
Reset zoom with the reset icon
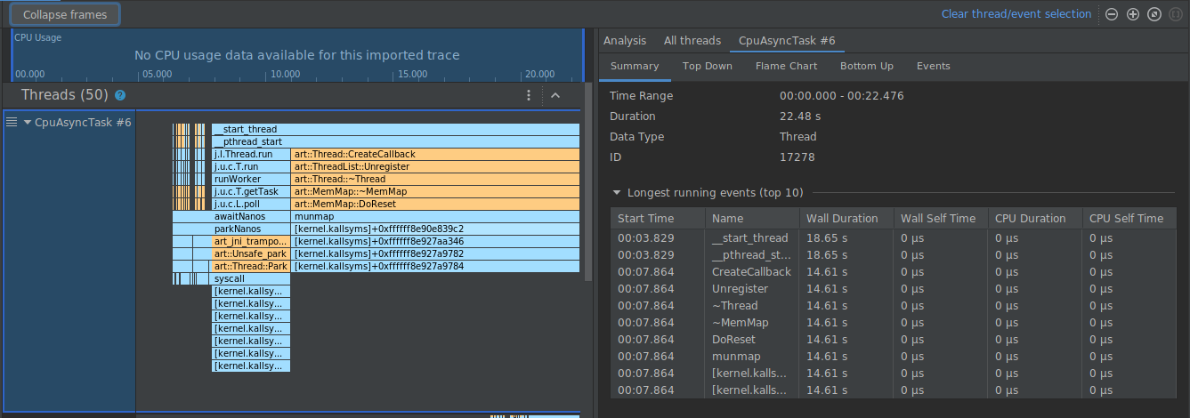[1154, 14]
